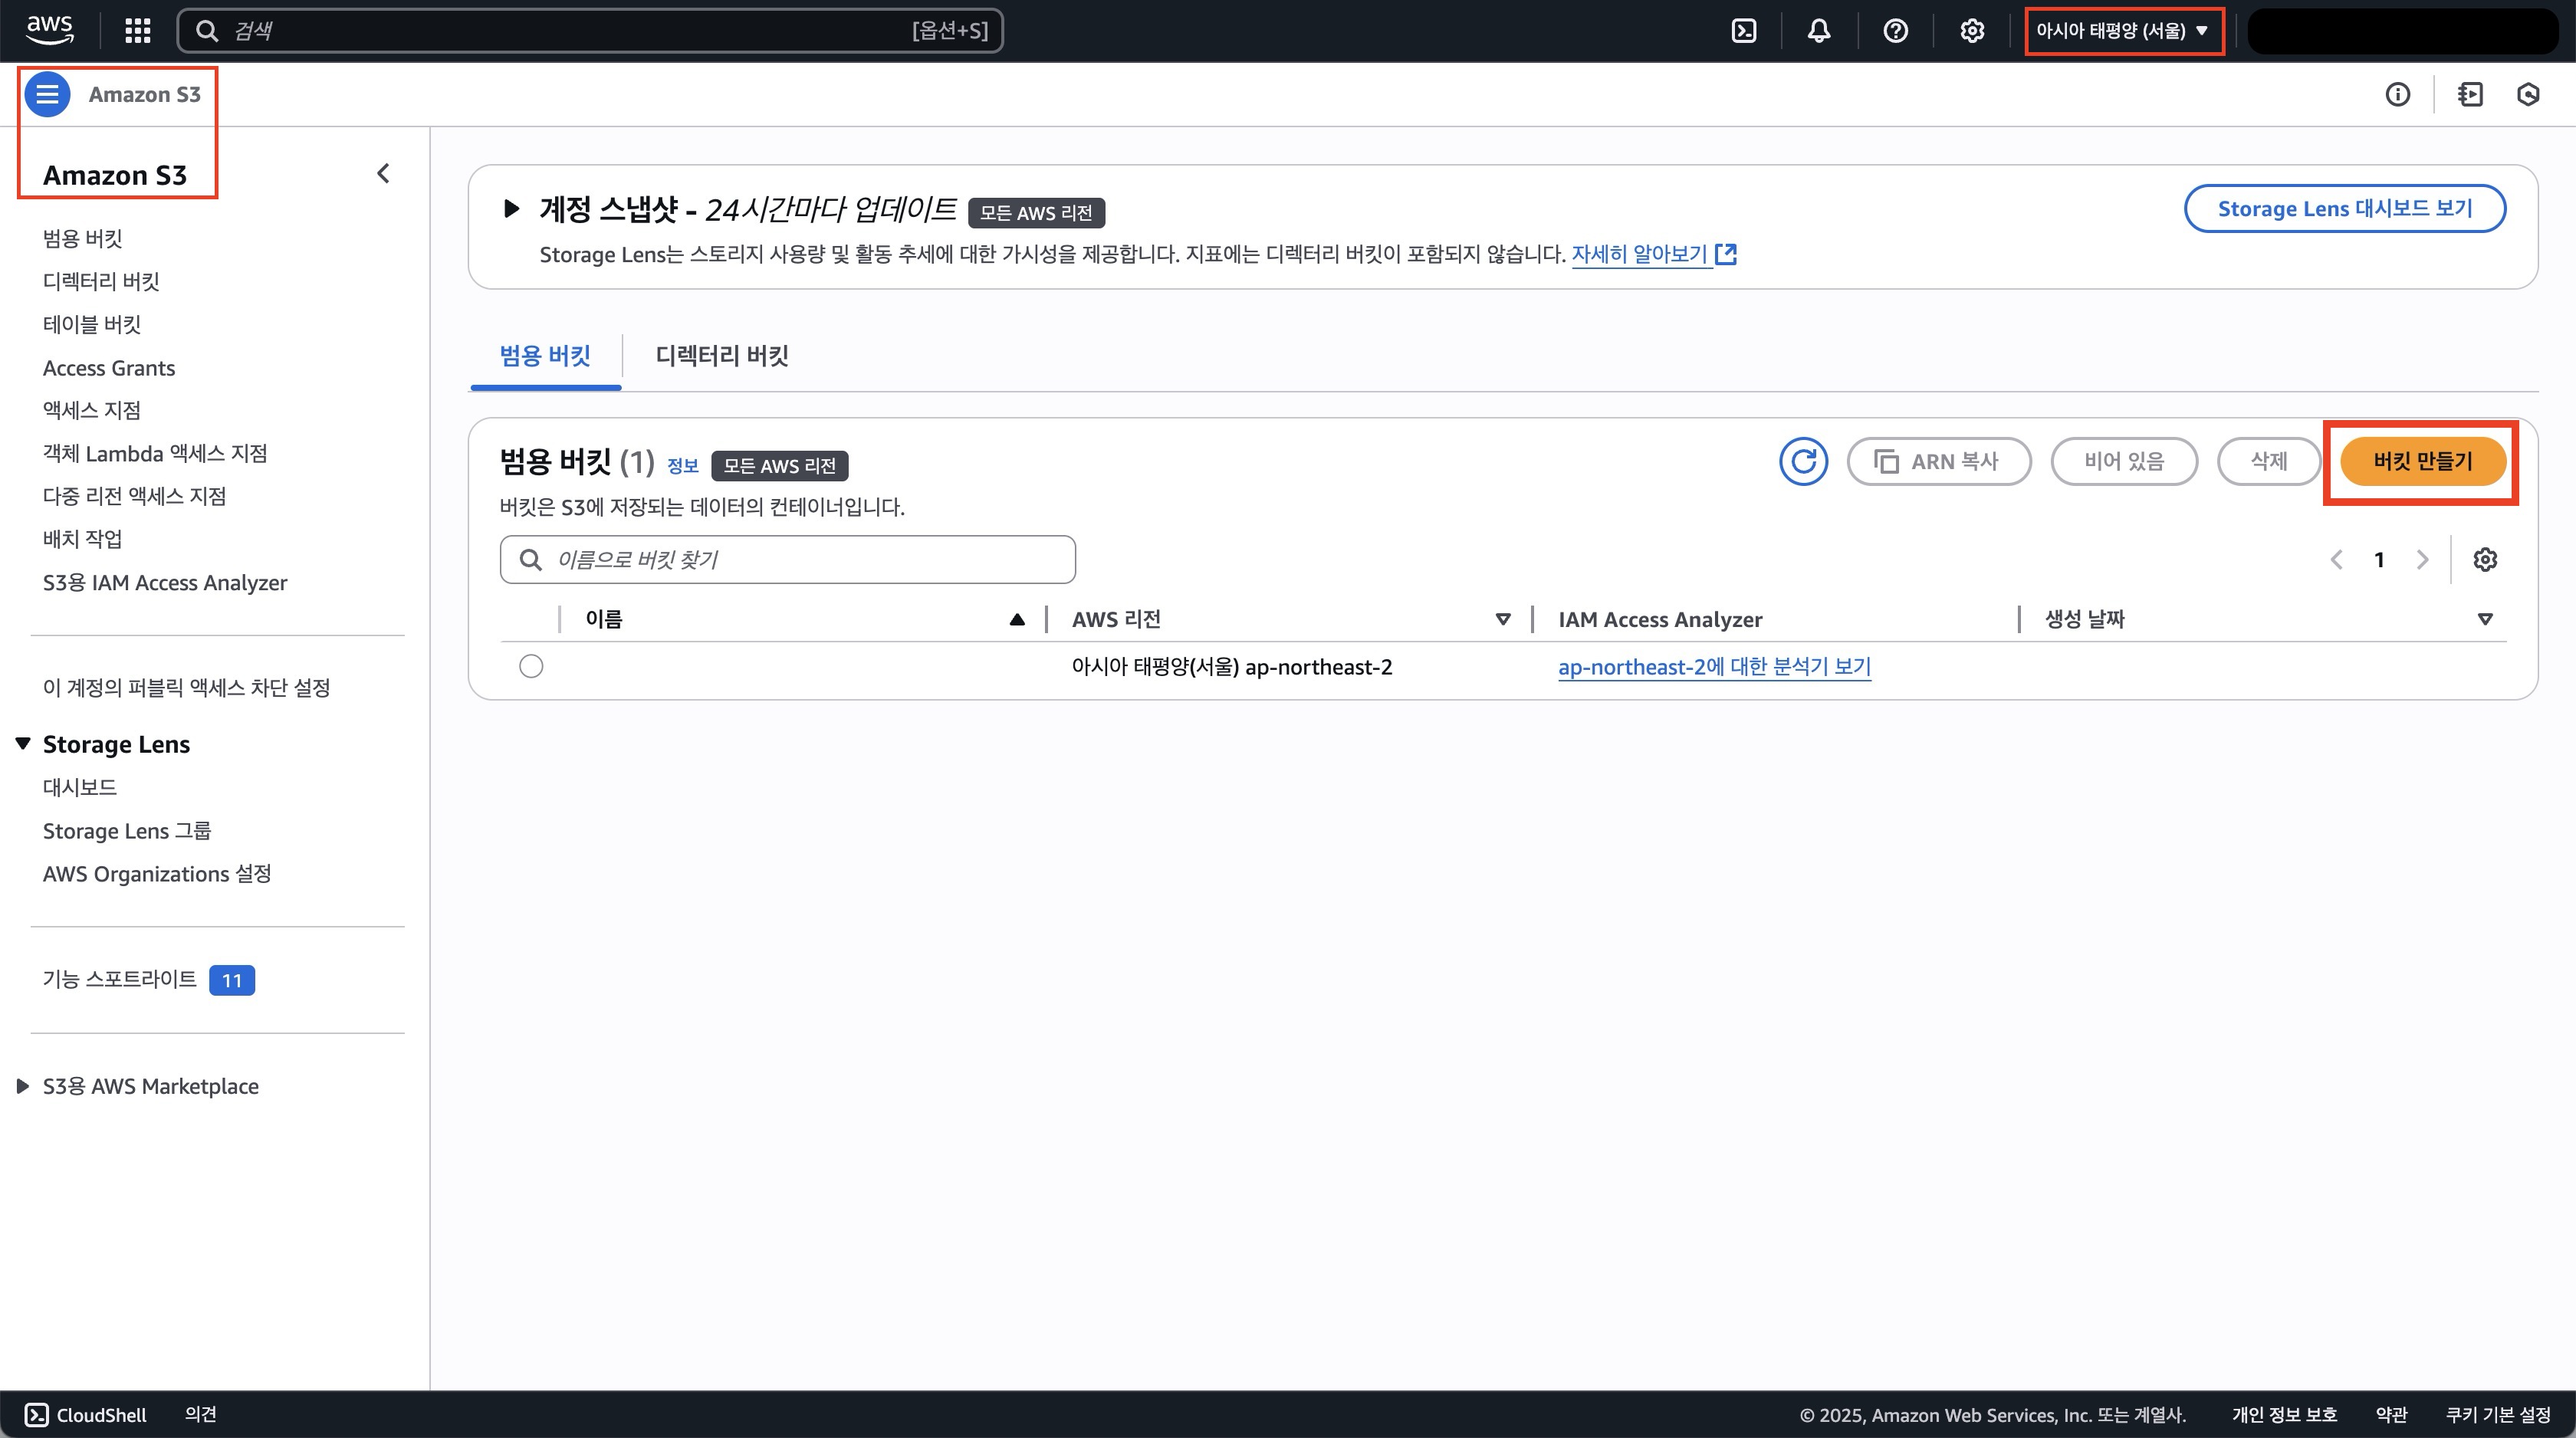This screenshot has width=2576, height=1438.
Task: Select the radio button for the Seoul bucket row
Action: coord(531,666)
